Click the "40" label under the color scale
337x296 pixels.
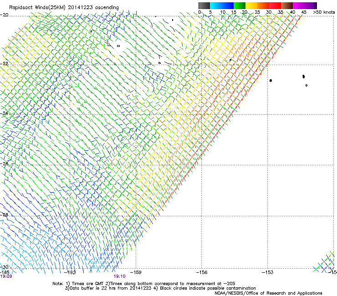[292, 12]
